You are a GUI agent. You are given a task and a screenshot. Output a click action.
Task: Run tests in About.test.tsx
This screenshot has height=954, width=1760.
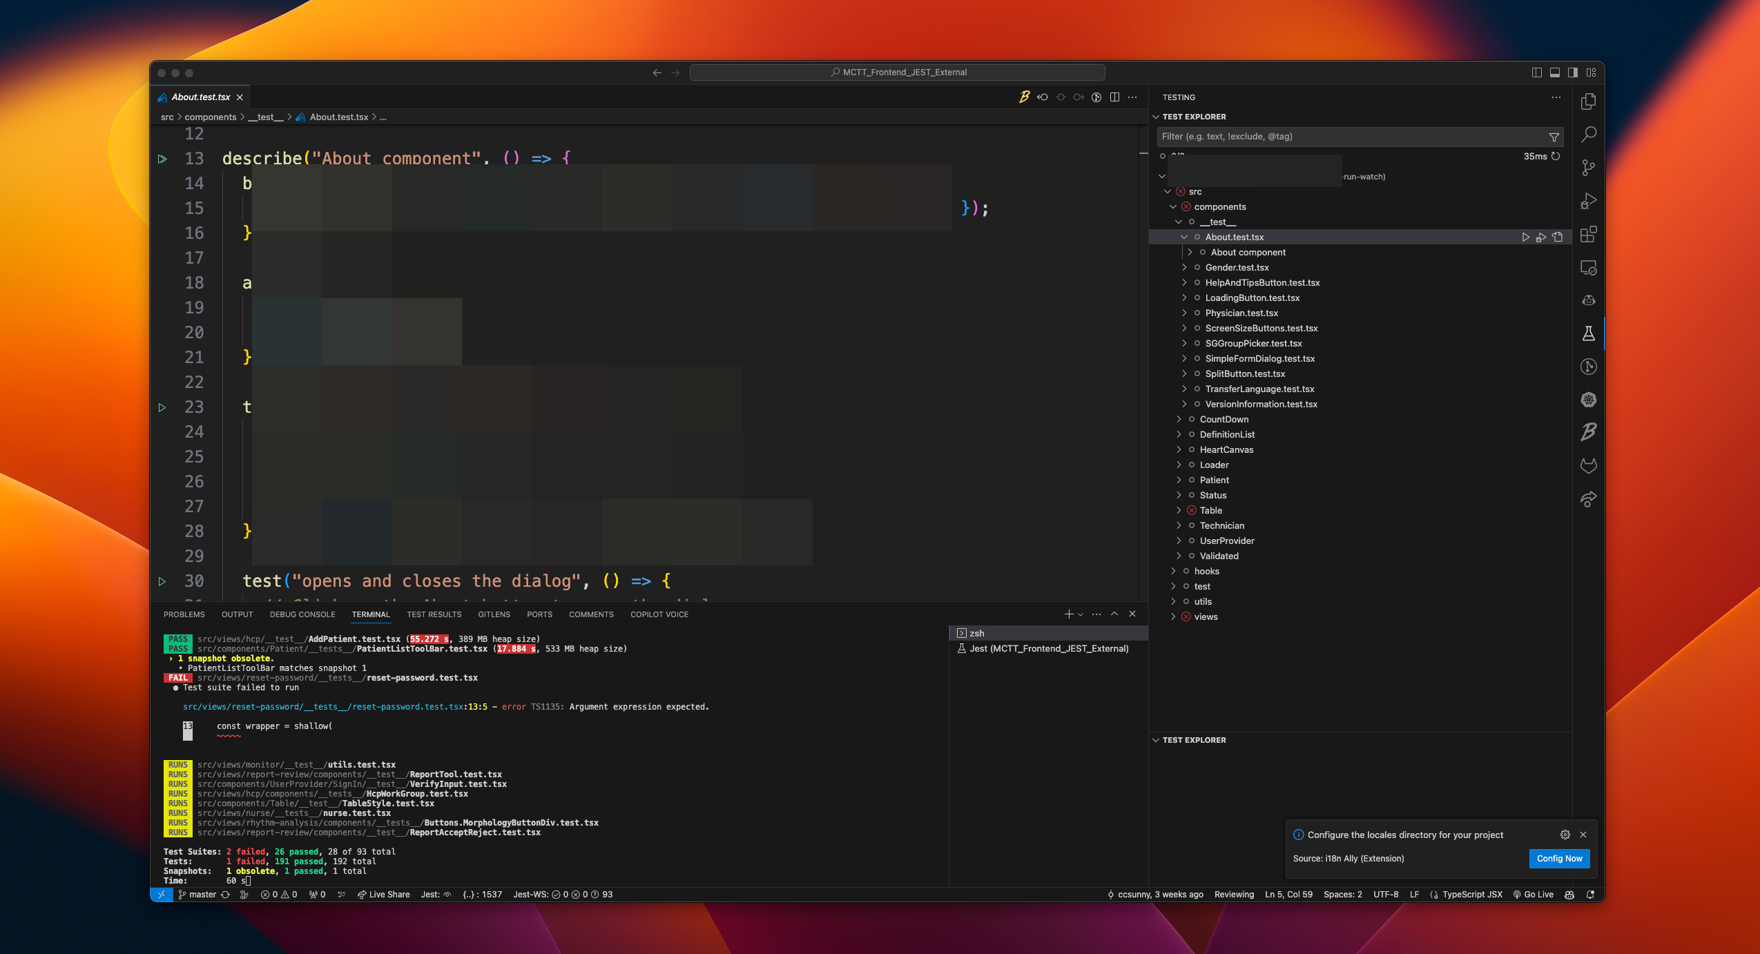click(x=1525, y=237)
